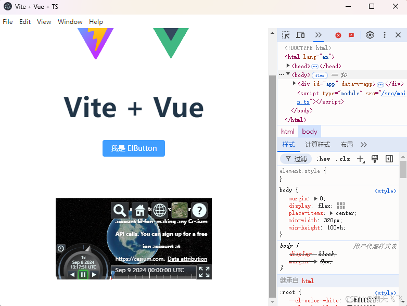This screenshot has width=407, height=306.
Task: Open the /src/main.ts script link
Action: point(393,93)
